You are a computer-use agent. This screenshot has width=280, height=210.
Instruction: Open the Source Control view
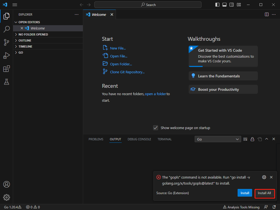click(7, 42)
